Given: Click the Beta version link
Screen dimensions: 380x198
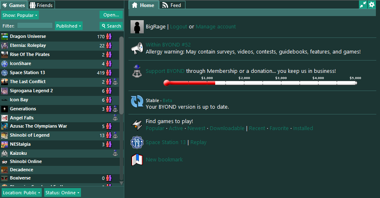Looking at the screenshot, I should [x=167, y=100].
